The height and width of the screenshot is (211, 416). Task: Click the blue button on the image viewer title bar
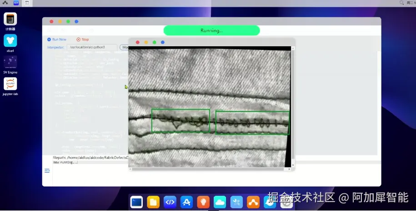point(163,42)
